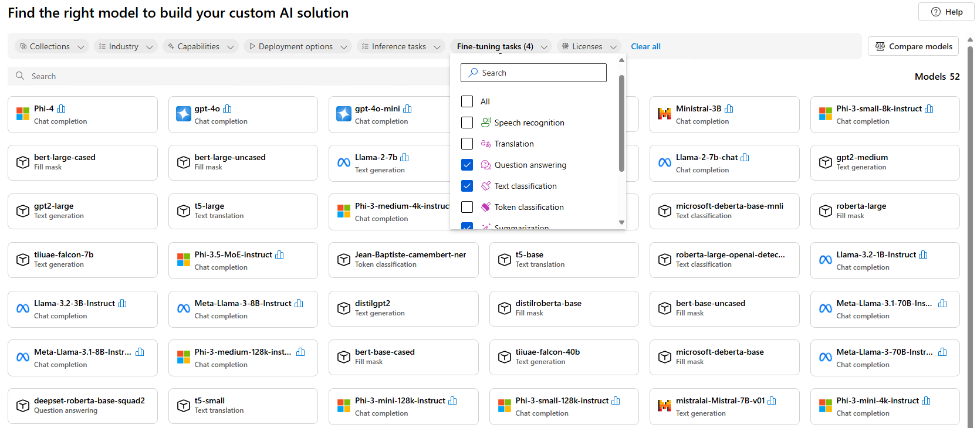Click the Clear all link
The height and width of the screenshot is (428, 977).
pos(645,46)
